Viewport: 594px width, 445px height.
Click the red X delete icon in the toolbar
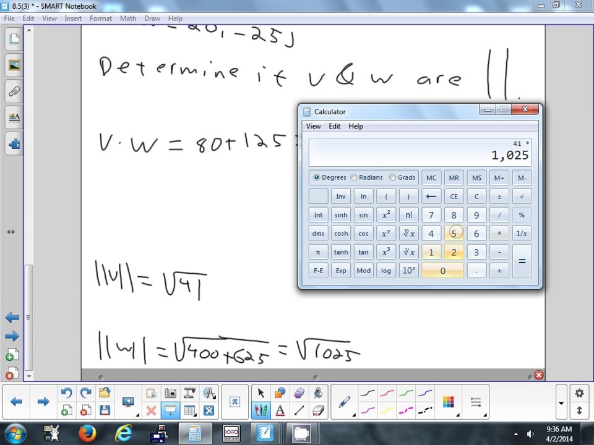click(151, 410)
